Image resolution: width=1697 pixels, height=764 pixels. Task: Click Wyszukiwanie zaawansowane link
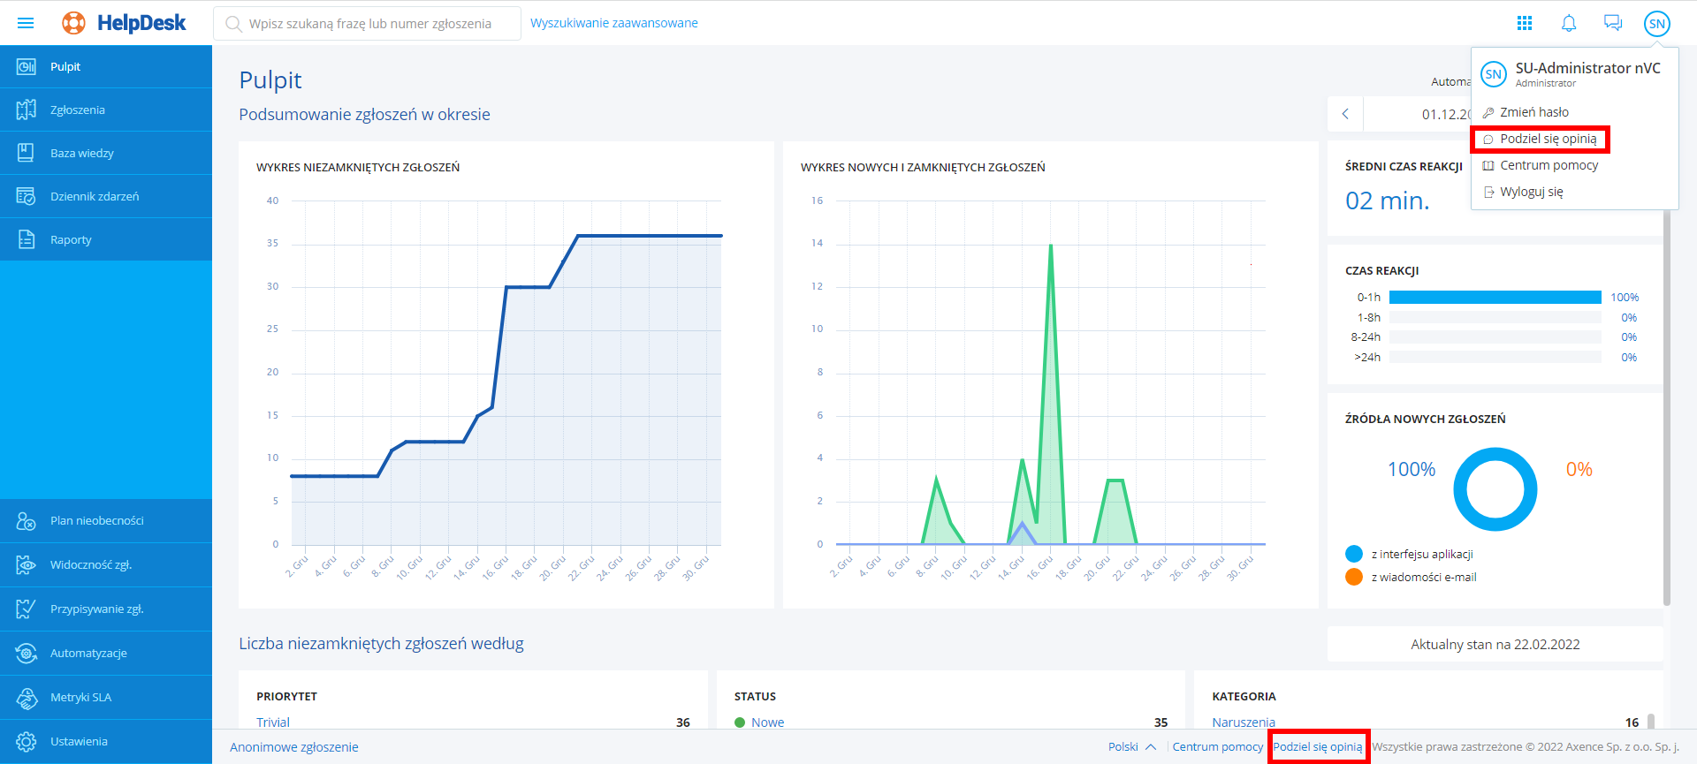(613, 23)
